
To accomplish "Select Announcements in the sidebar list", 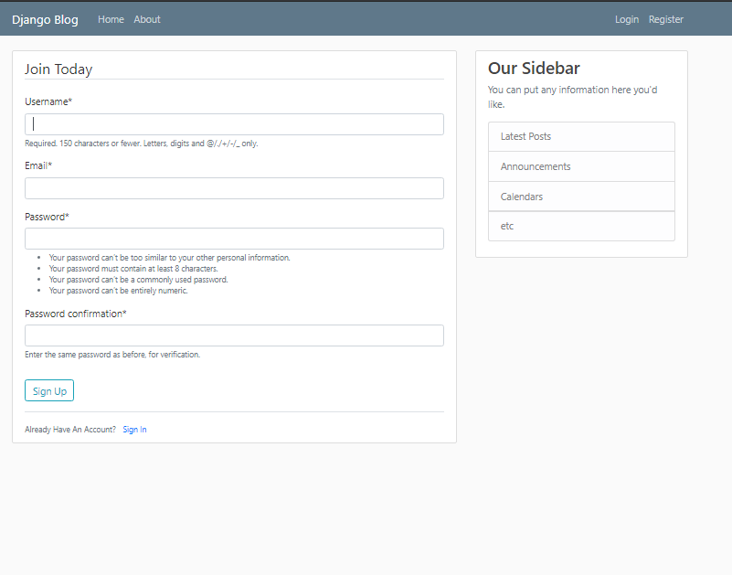I will pos(582,166).
